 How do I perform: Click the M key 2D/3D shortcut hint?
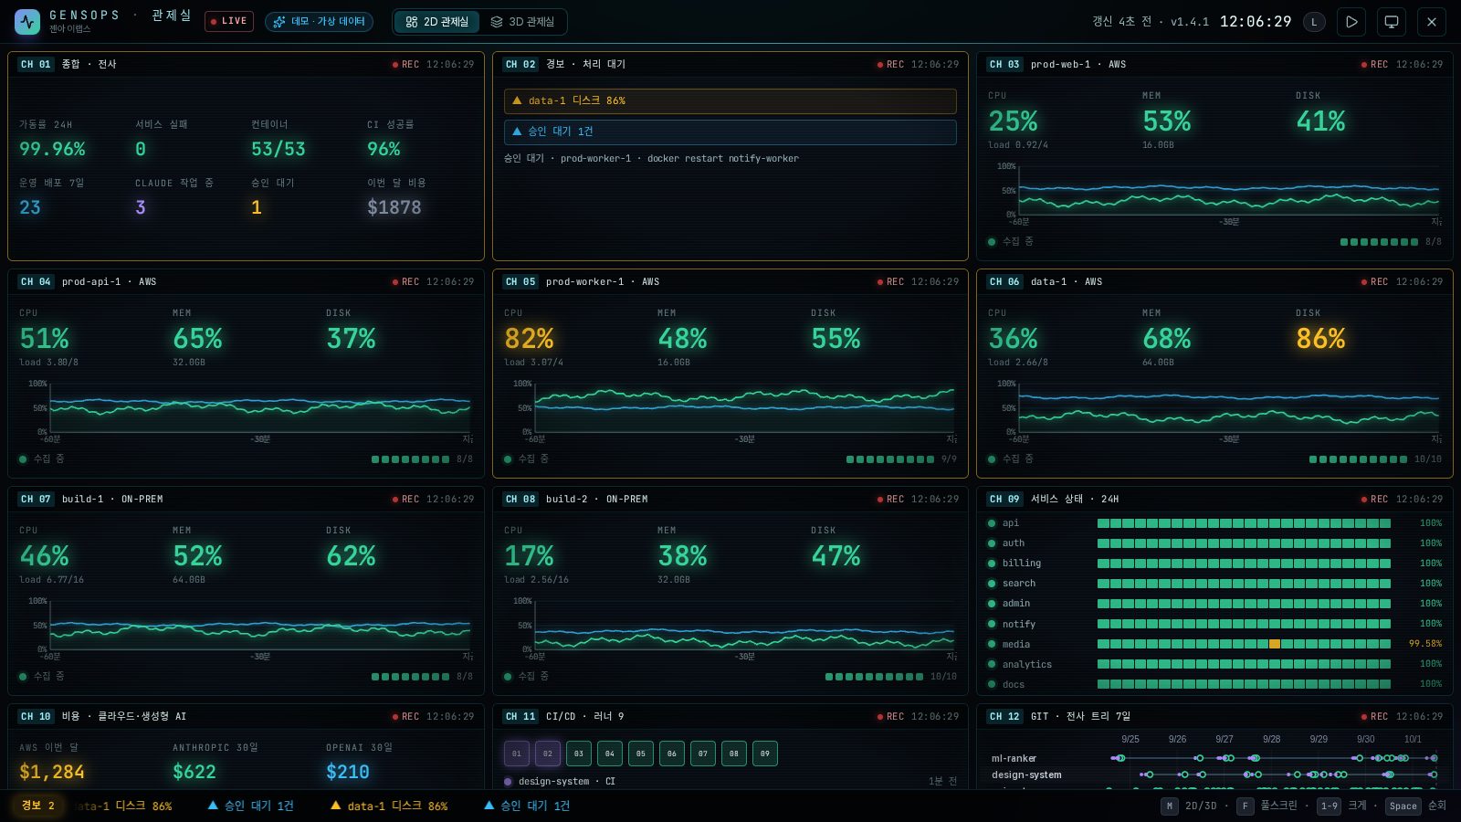coord(1189,806)
